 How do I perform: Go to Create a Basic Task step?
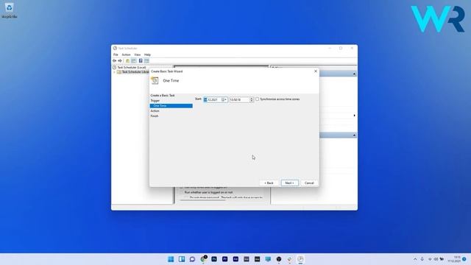163,95
